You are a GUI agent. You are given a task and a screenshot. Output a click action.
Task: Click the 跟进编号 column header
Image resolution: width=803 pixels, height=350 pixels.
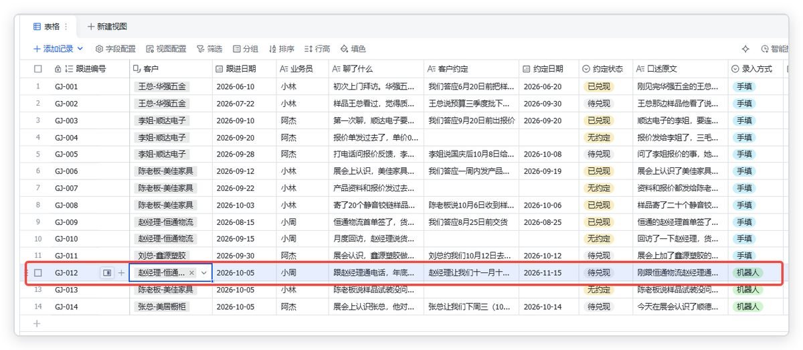coord(92,68)
